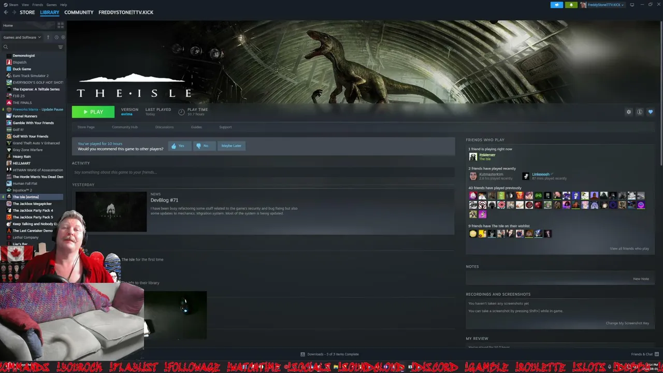Open the DevBlog #71 news title
Viewport: 663px width, 373px height.
164,200
